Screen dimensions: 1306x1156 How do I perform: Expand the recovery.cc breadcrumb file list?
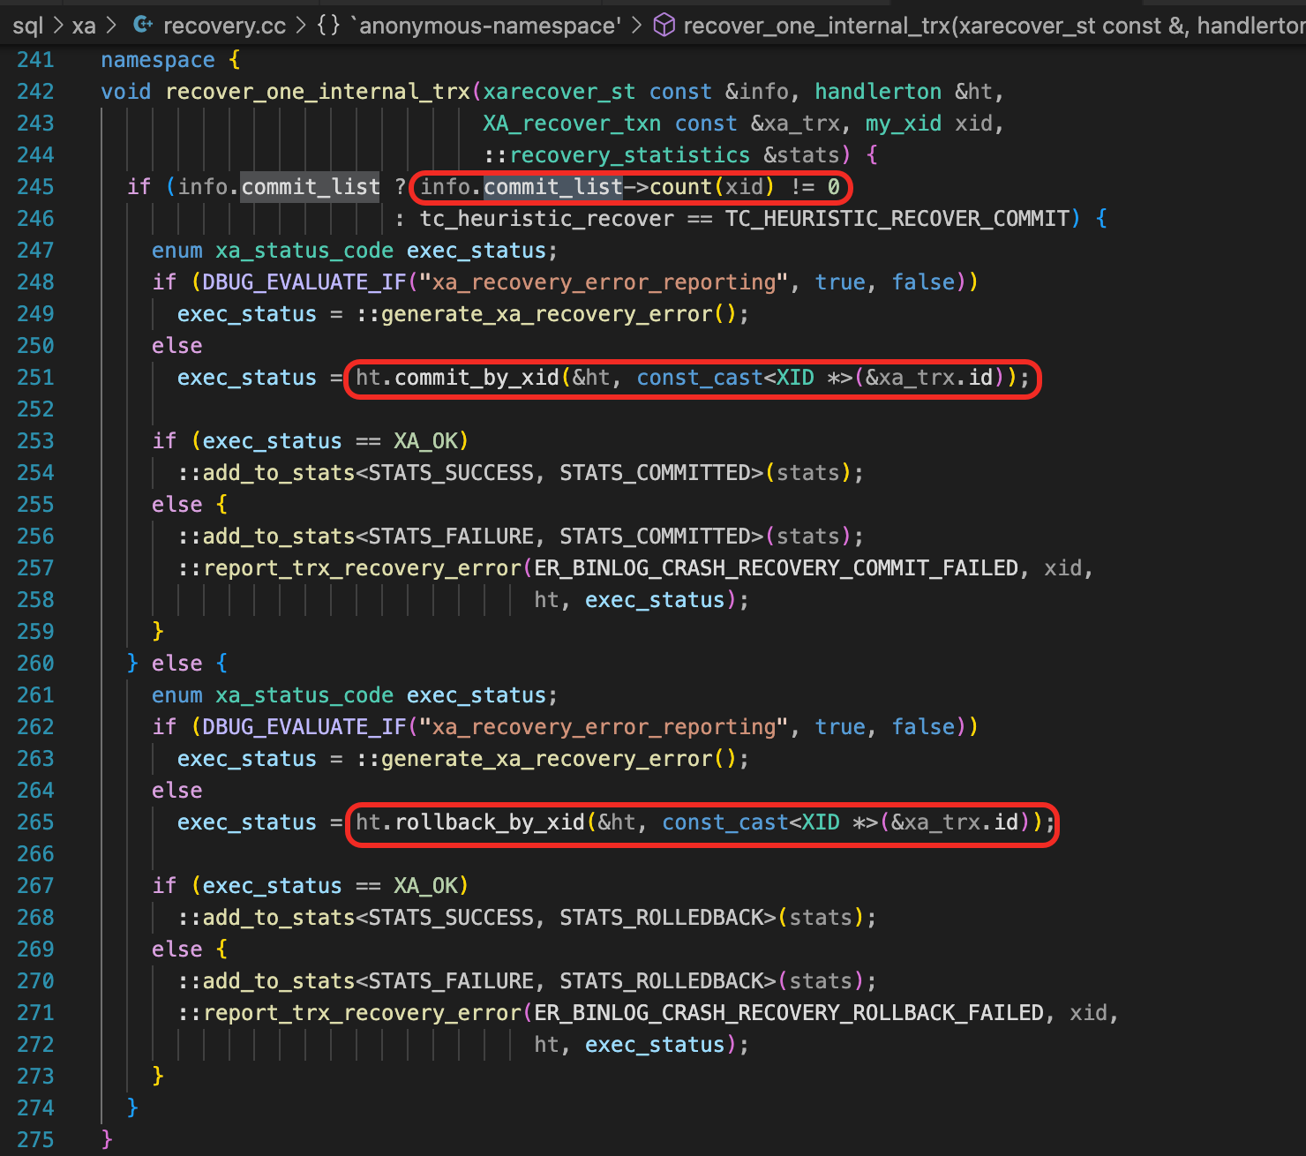tap(224, 26)
